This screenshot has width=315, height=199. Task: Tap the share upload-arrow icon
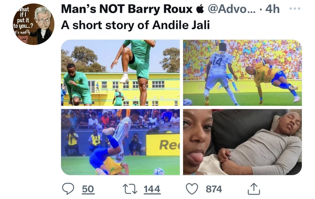(254, 189)
